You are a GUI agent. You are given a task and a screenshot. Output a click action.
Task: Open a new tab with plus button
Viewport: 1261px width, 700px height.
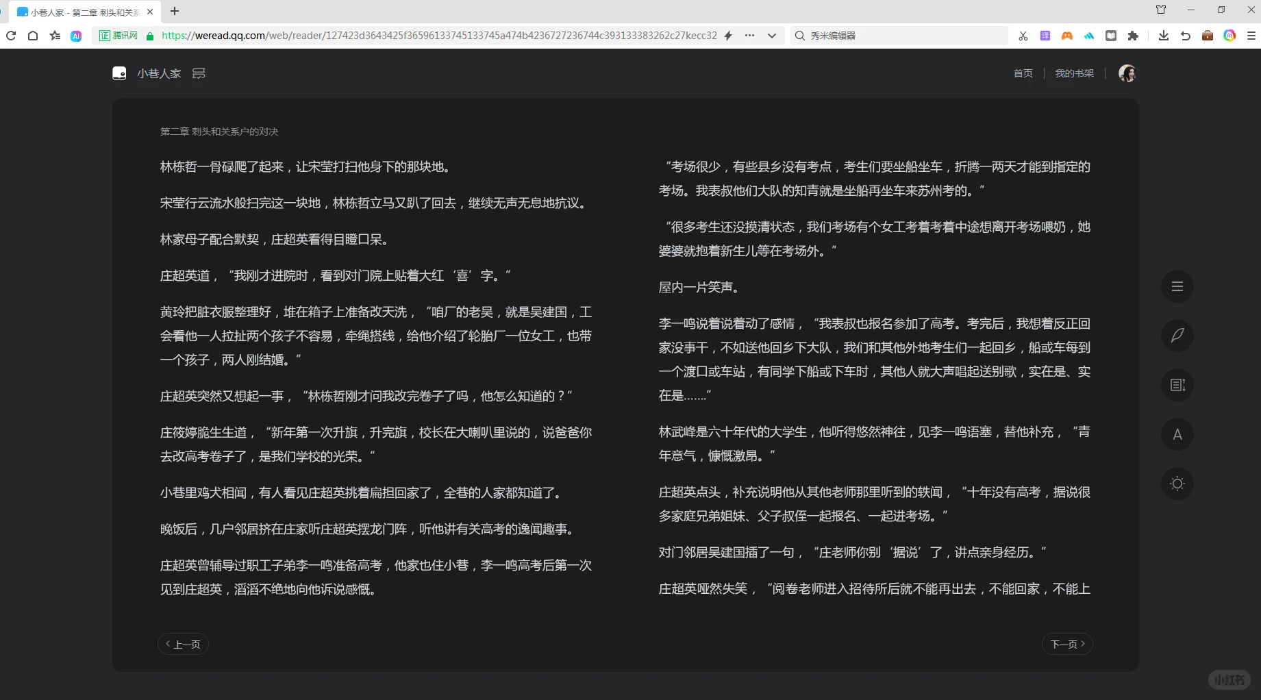pyautogui.click(x=175, y=11)
